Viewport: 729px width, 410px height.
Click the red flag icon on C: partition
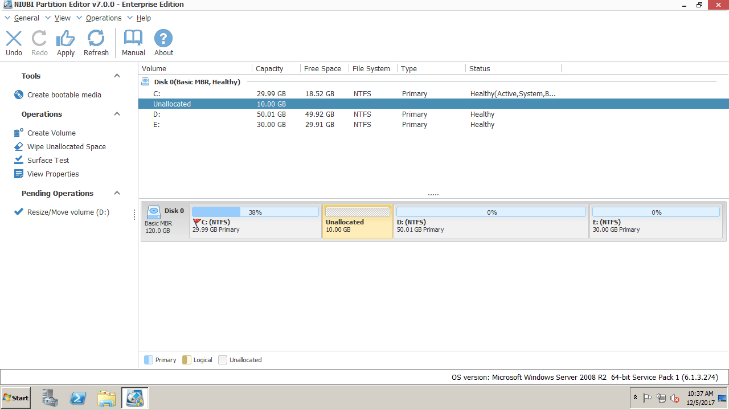(197, 222)
